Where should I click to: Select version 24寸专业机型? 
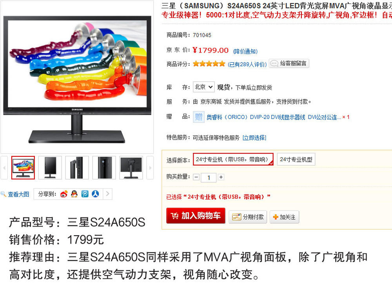[x=296, y=159]
